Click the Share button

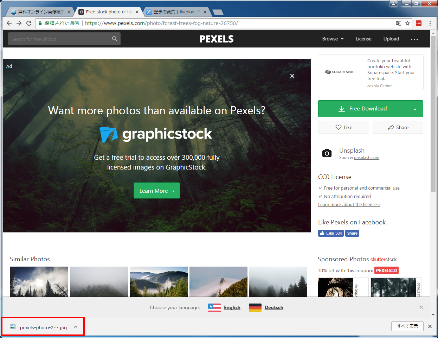(398, 127)
